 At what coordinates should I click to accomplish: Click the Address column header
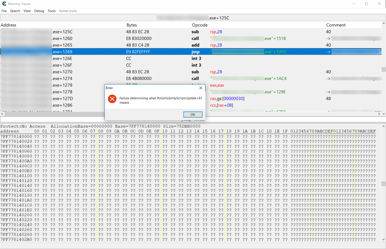pyautogui.click(x=8, y=25)
